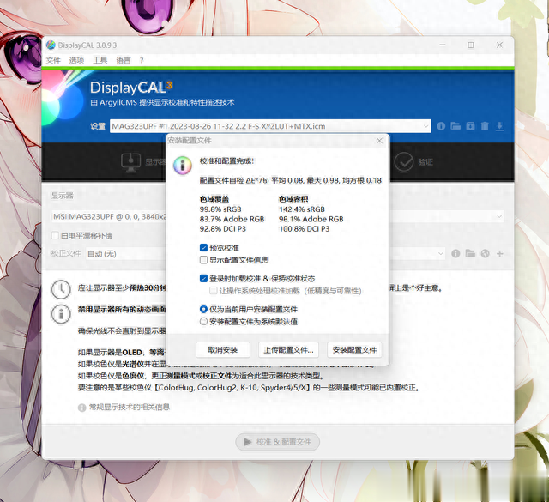Click the 92.8% DCI P3 coverage value
The width and height of the screenshot is (549, 502).
pyautogui.click(x=223, y=229)
